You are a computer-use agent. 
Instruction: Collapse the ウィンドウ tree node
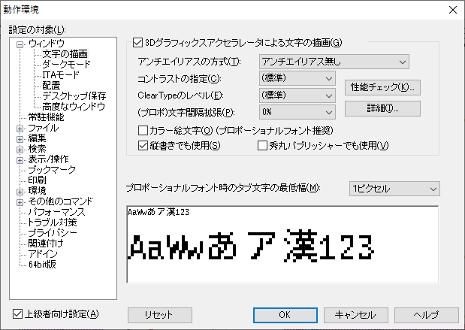click(20, 44)
